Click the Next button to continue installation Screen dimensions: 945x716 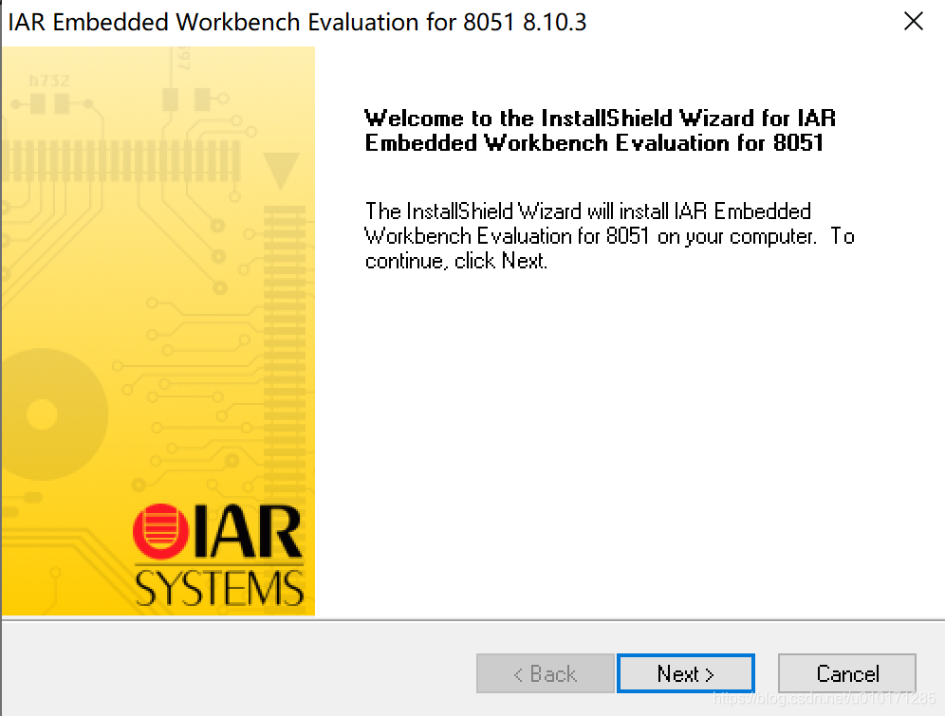point(685,673)
